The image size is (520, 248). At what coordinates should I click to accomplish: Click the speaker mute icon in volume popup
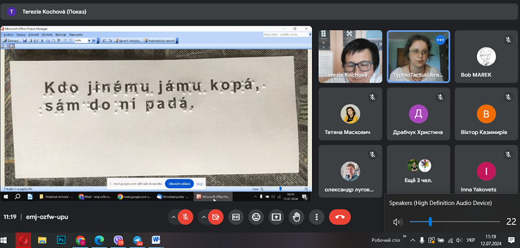coord(397,221)
